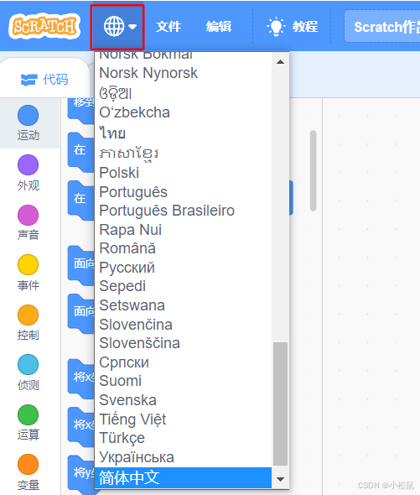Switch to the 代码 tab
The width and height of the screenshot is (420, 495).
tap(44, 80)
